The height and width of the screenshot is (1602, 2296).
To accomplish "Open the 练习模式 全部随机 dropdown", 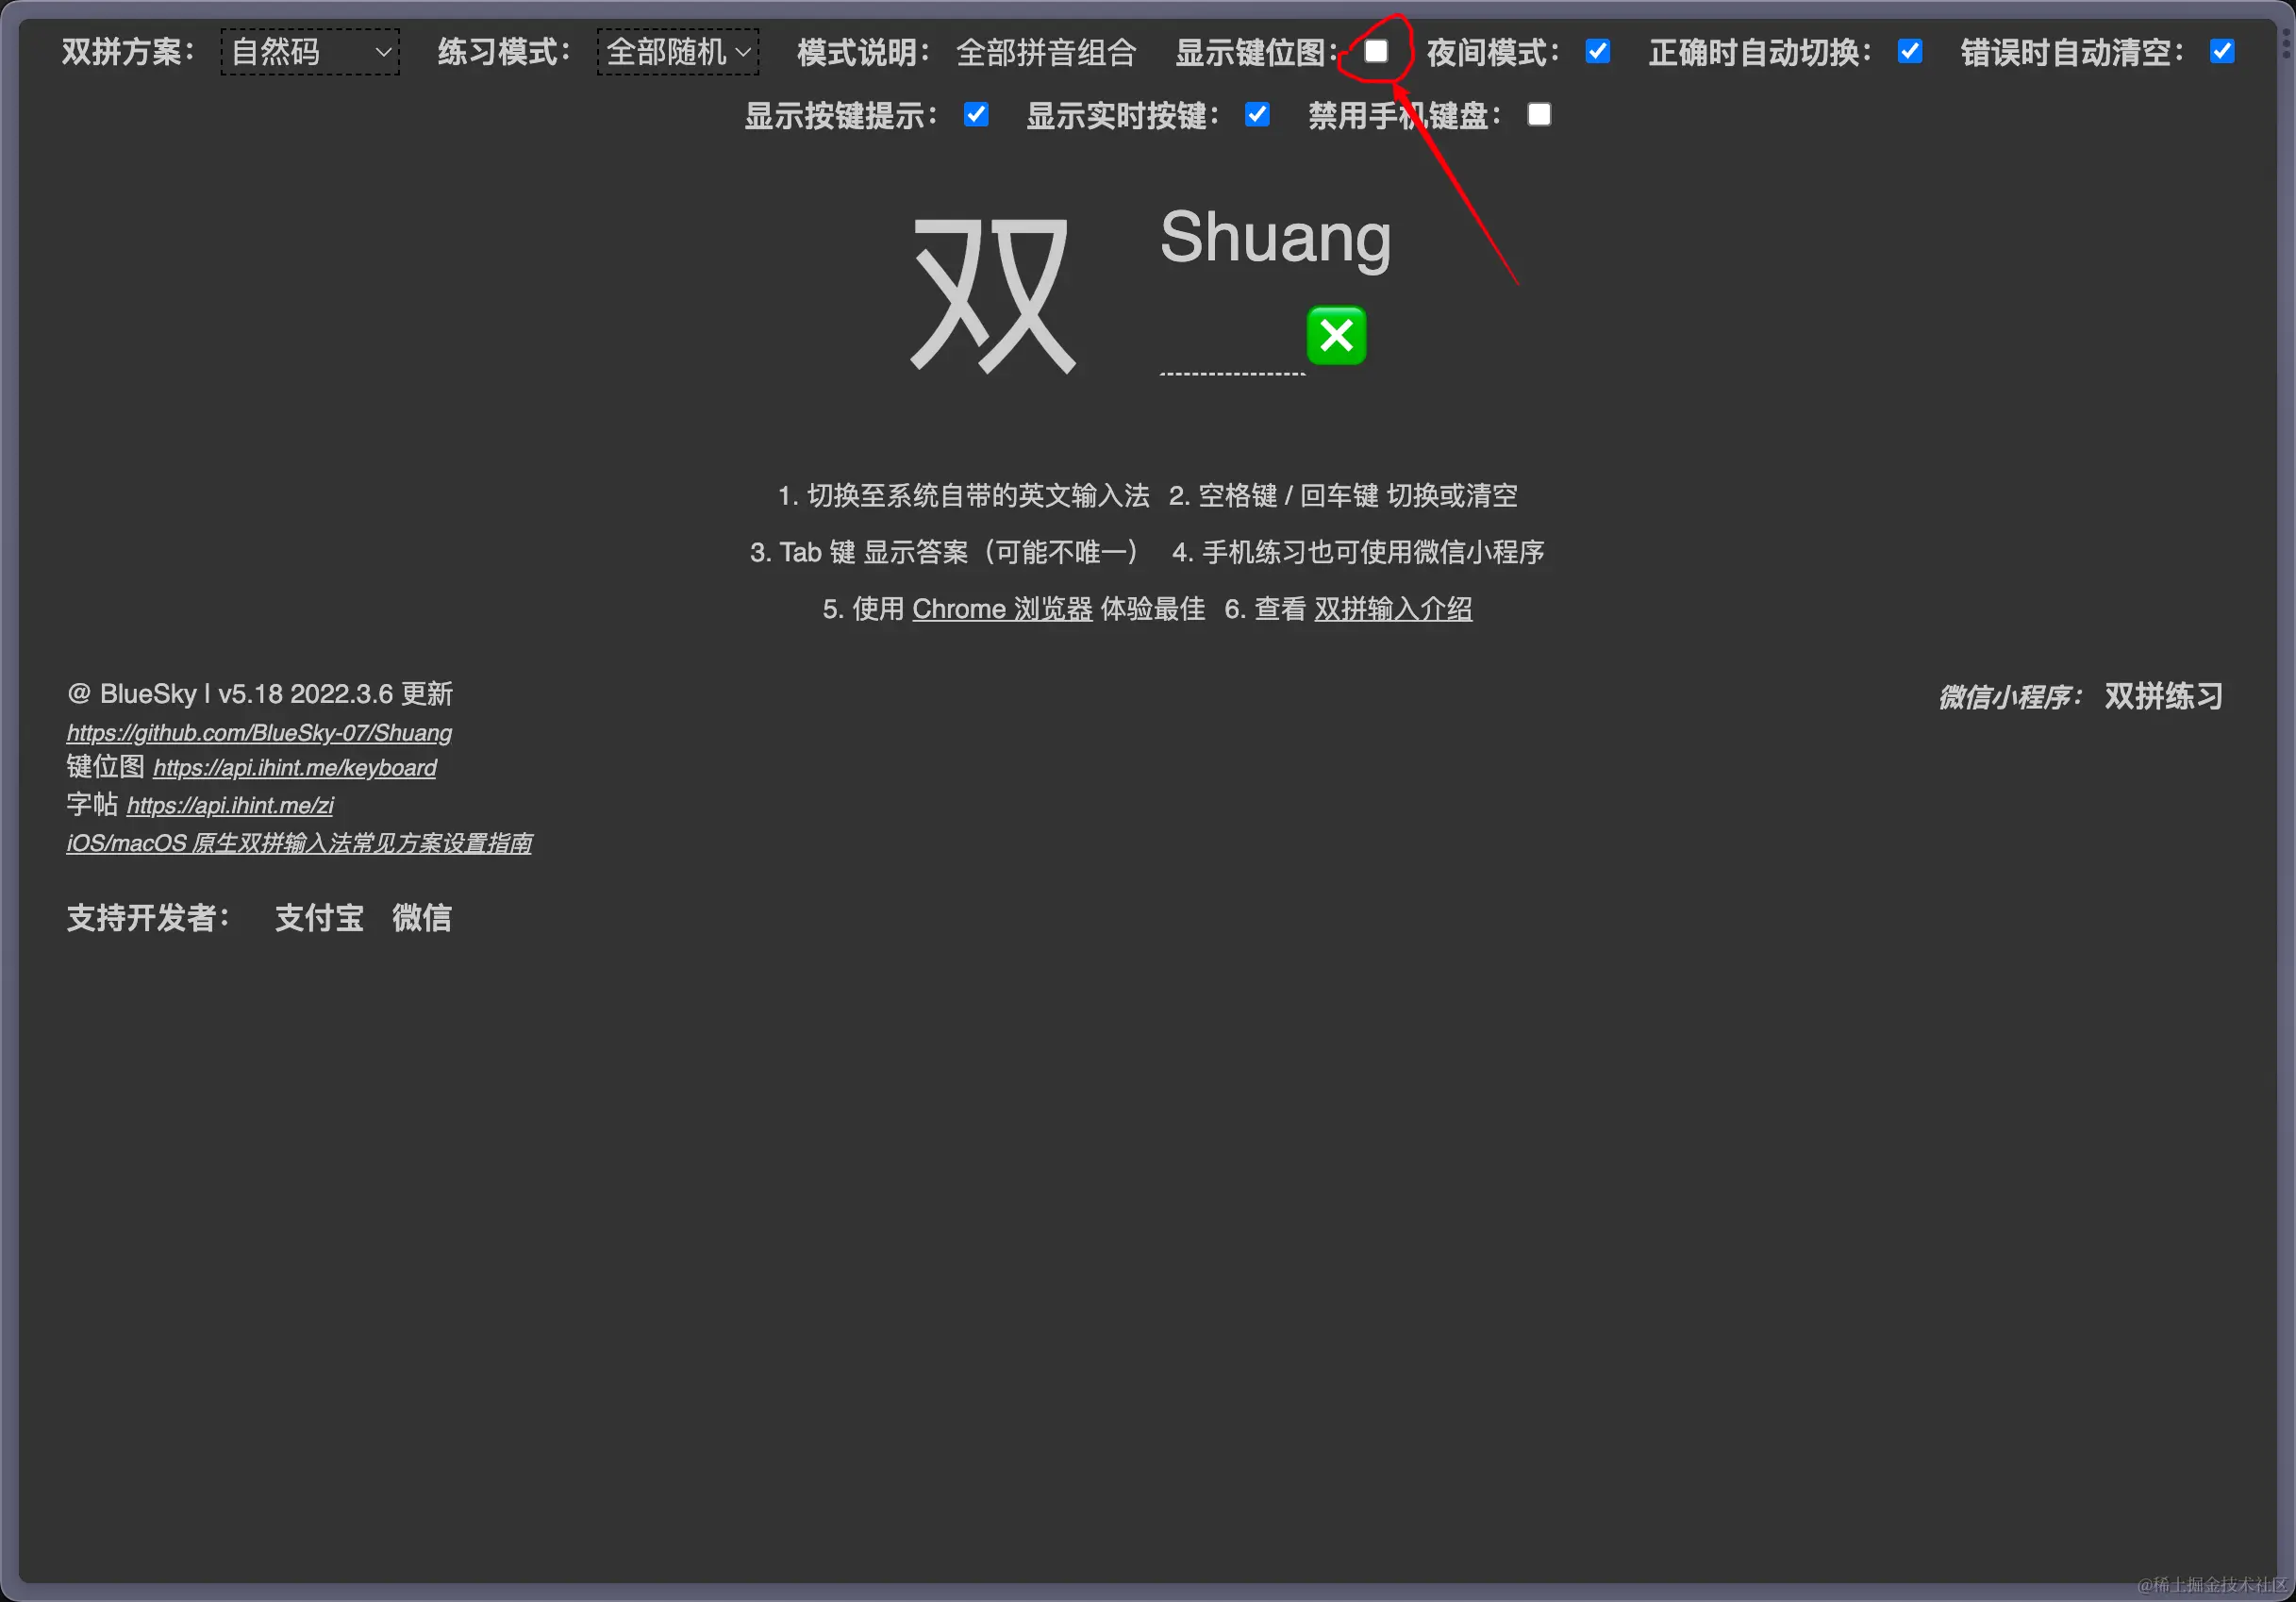I will tap(678, 52).
